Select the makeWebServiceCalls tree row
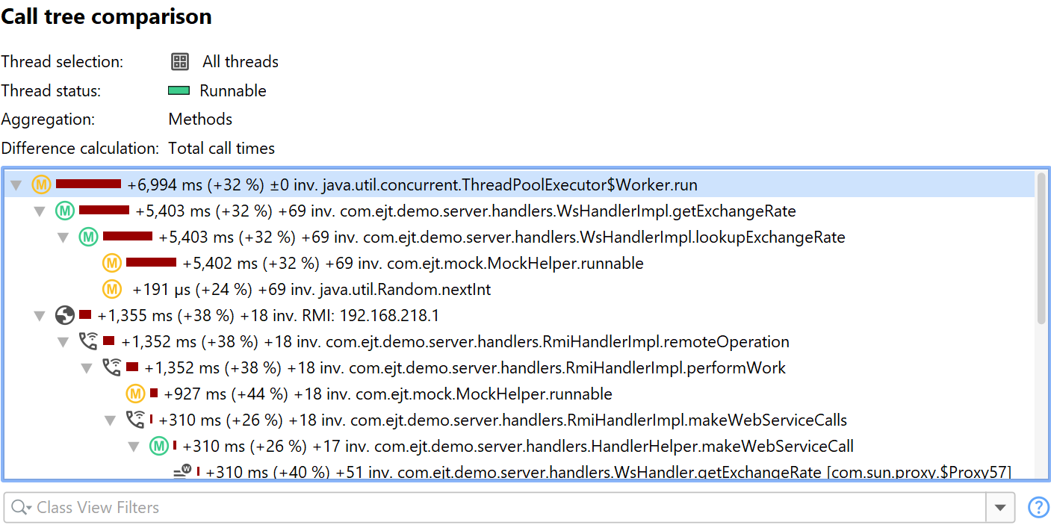The height and width of the screenshot is (525, 1051). [502, 420]
